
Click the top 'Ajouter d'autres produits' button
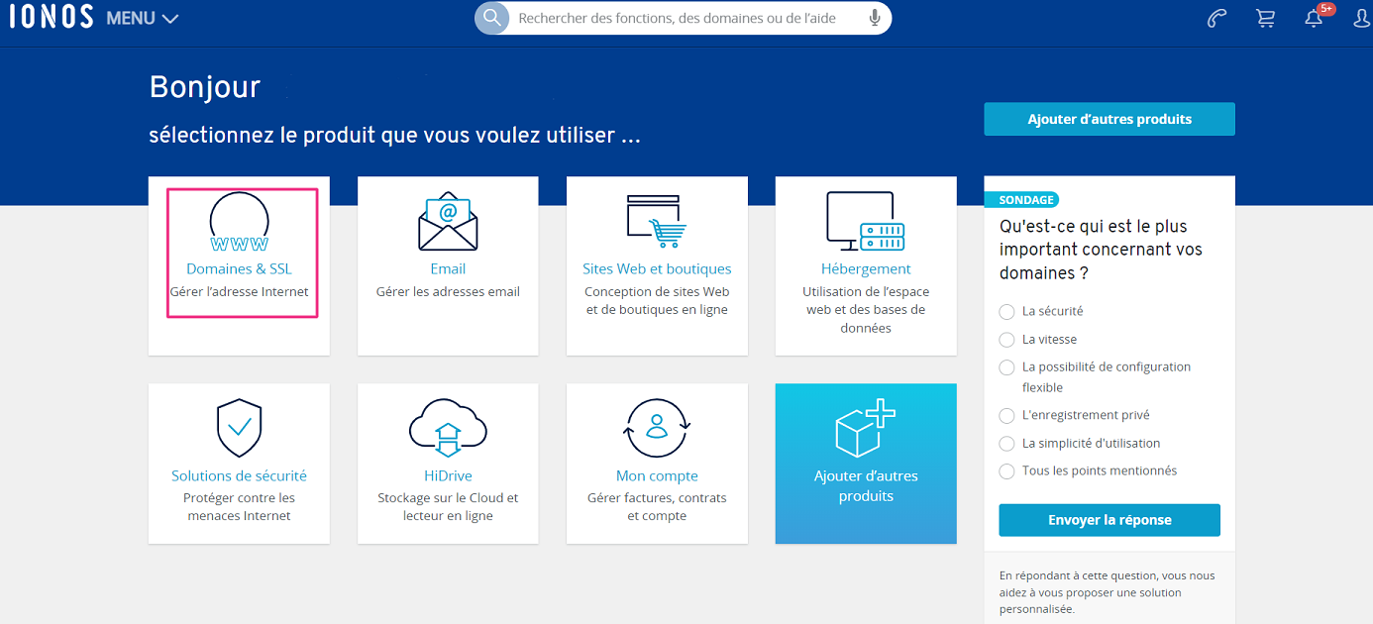[1109, 119]
